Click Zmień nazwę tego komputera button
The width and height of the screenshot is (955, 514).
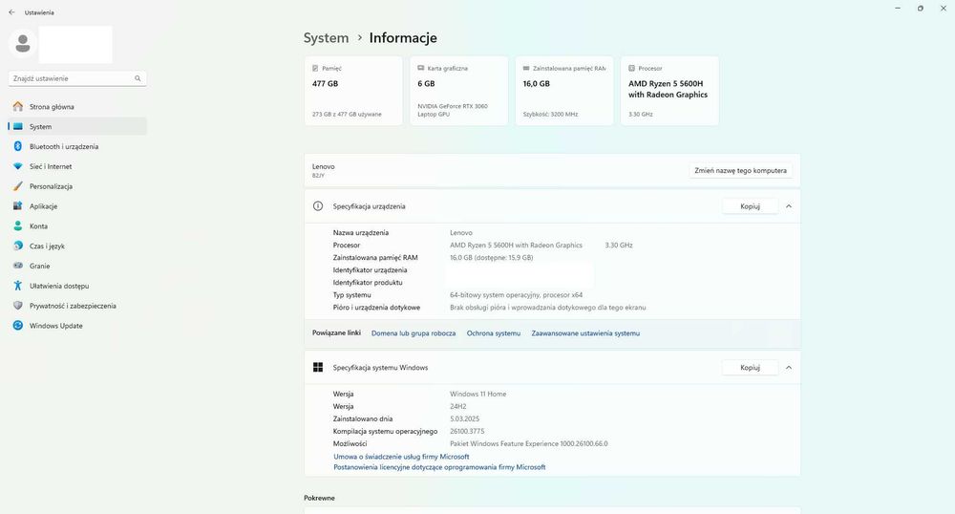tap(741, 170)
